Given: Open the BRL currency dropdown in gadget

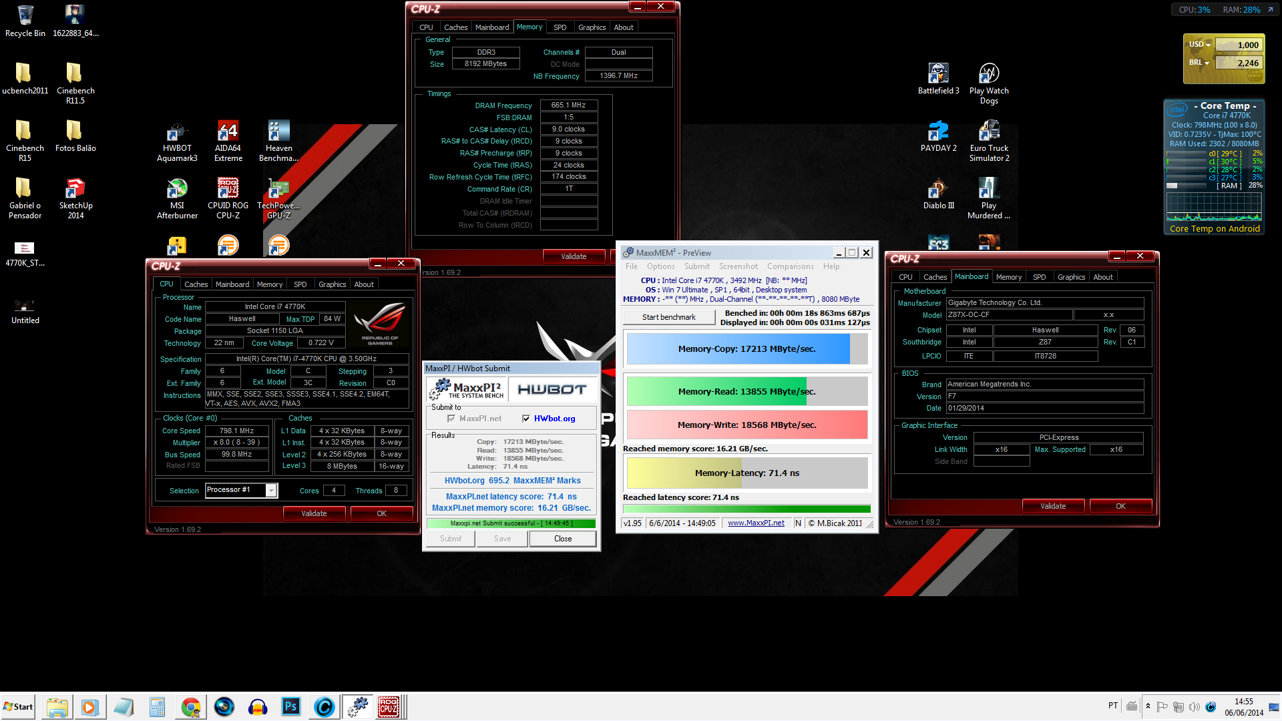Looking at the screenshot, I should [1199, 63].
